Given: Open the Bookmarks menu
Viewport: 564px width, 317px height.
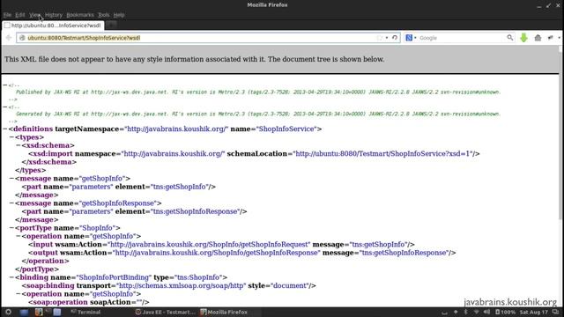Looking at the screenshot, I should 80,15.
